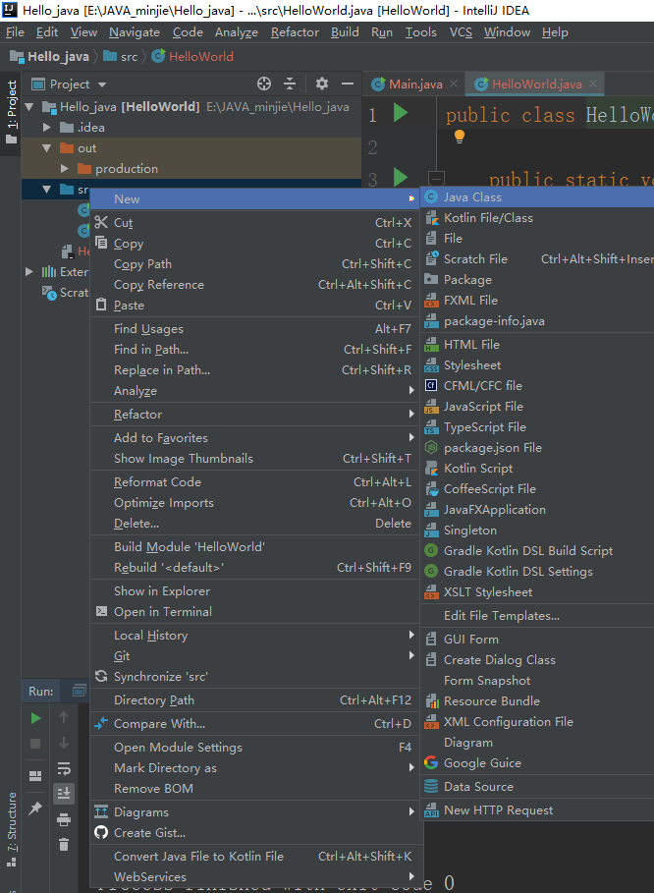This screenshot has width=654, height=893.
Task: Click the Collapse All icon in Project panel
Action: click(290, 84)
